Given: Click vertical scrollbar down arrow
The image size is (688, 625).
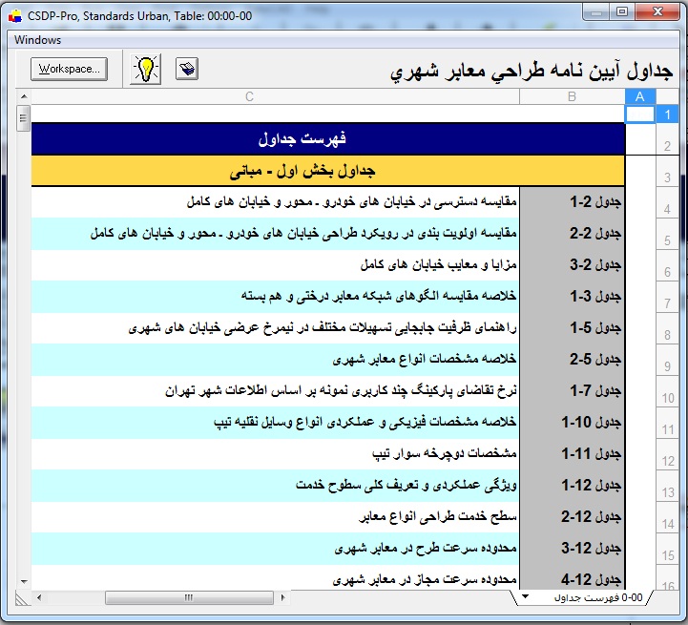Looking at the screenshot, I should tap(24, 582).
